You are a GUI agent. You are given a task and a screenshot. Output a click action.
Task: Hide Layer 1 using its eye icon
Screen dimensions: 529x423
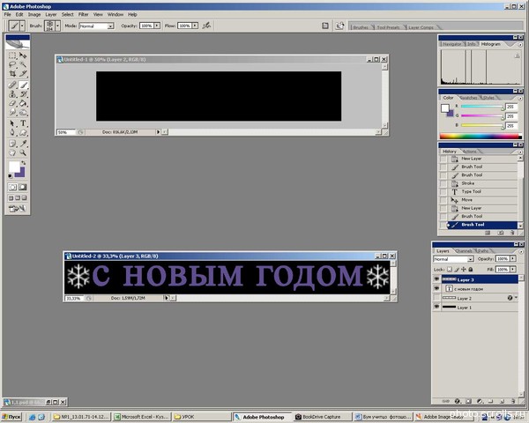pos(437,308)
